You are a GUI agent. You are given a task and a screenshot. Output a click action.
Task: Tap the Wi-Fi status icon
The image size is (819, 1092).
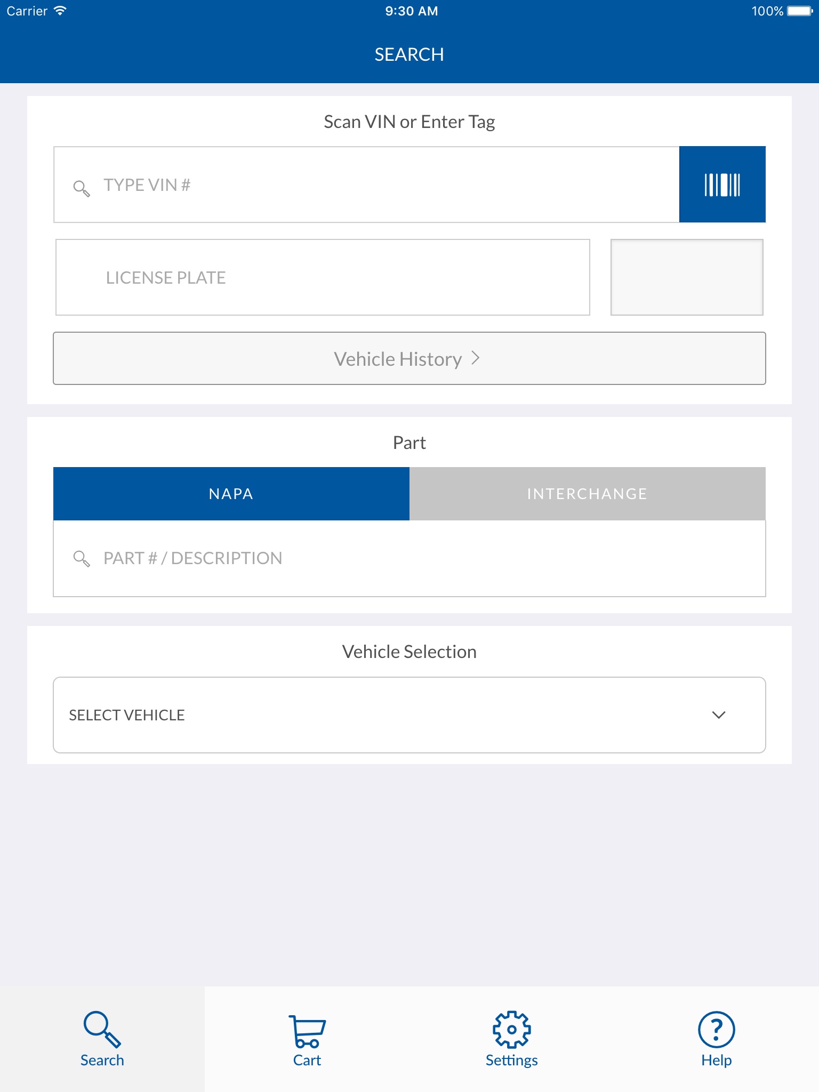(x=60, y=11)
